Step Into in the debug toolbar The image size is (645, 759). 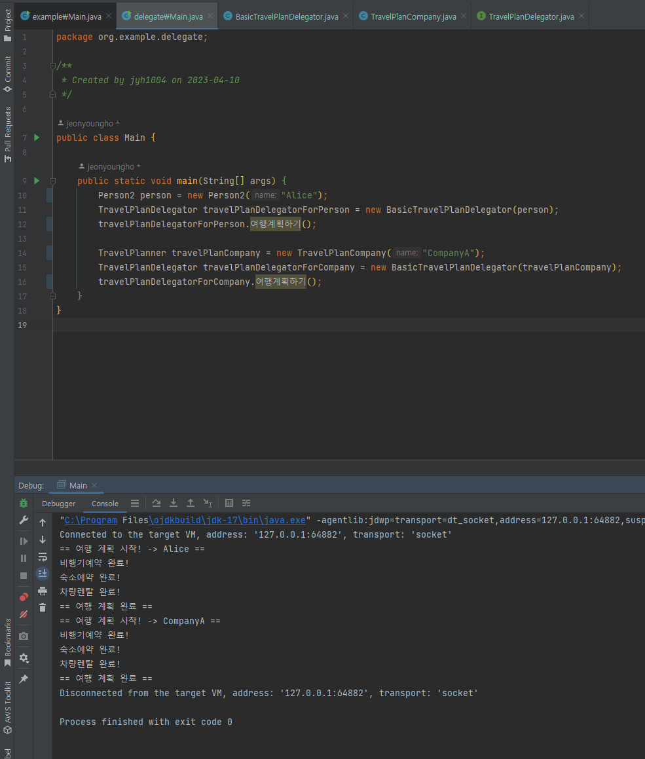point(174,504)
